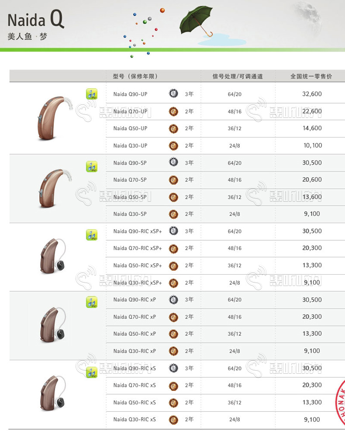Screen dimensions: 345x431
Task: Click the 3-year warranty badge for Naida Q90-RIC xS
Action: 173,368
